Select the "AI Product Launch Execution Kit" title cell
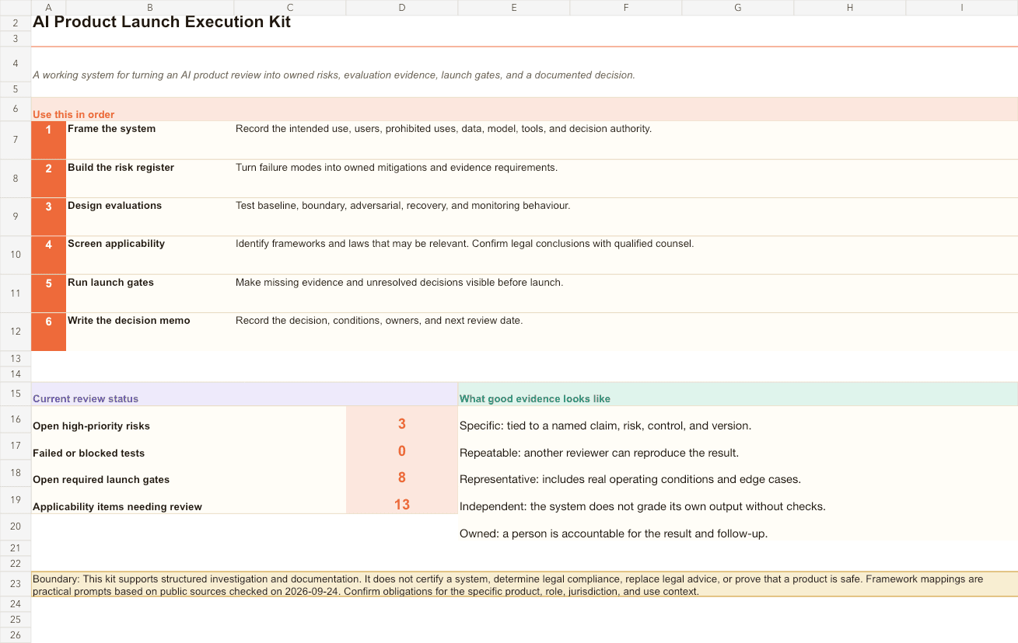 [x=162, y=22]
